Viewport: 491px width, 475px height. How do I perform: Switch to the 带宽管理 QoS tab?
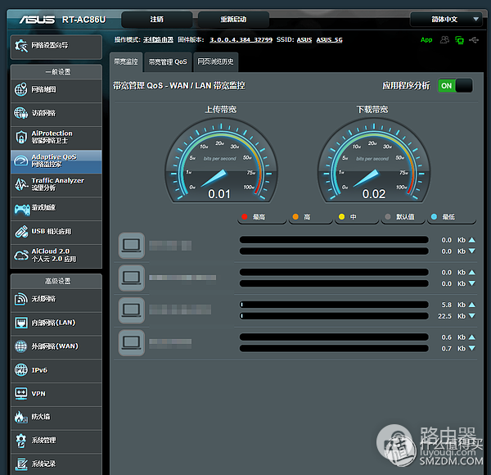168,61
